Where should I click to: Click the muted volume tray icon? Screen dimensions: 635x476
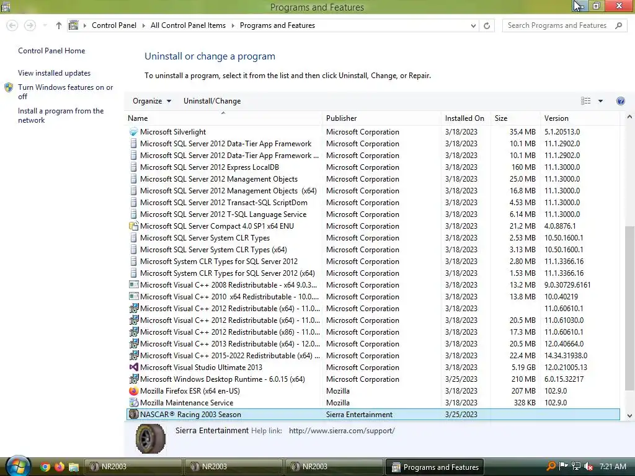588,467
